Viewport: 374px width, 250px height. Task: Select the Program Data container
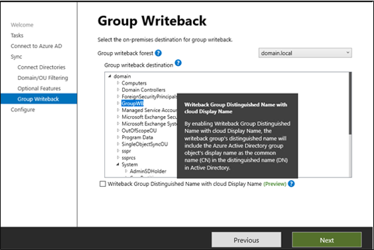pyautogui.click(x=137, y=137)
